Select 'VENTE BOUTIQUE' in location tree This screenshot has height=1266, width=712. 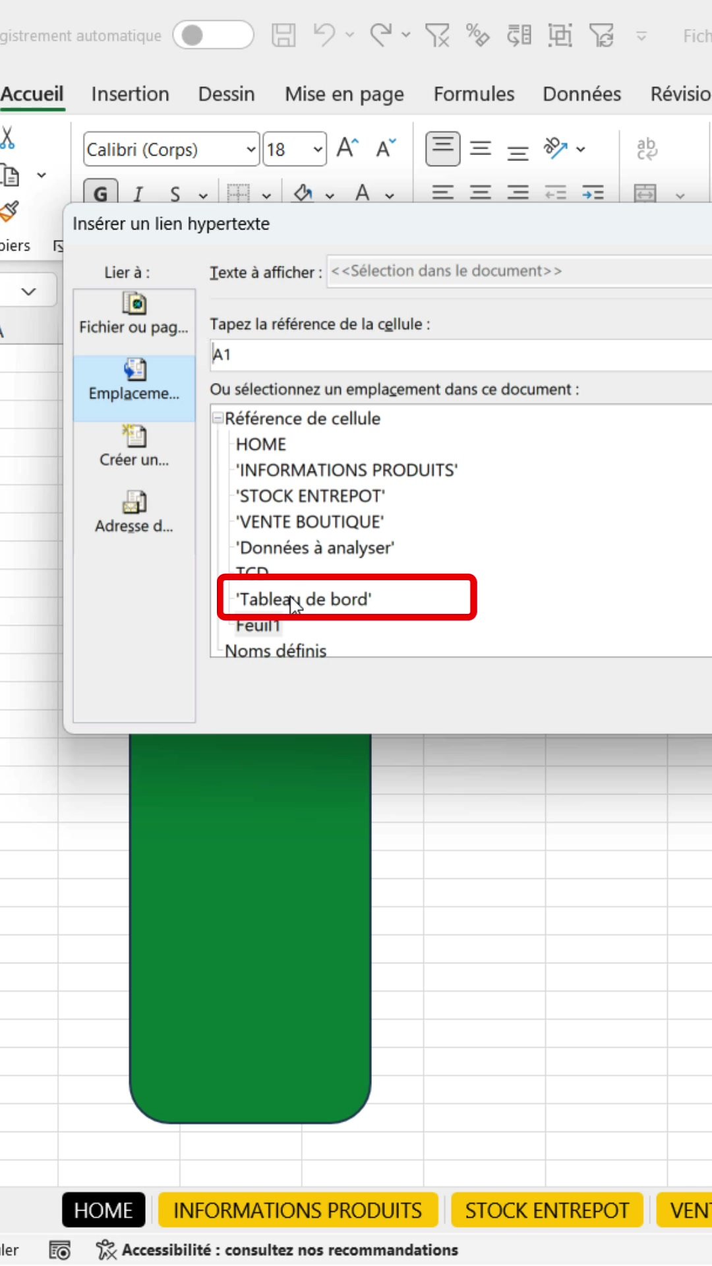310,522
